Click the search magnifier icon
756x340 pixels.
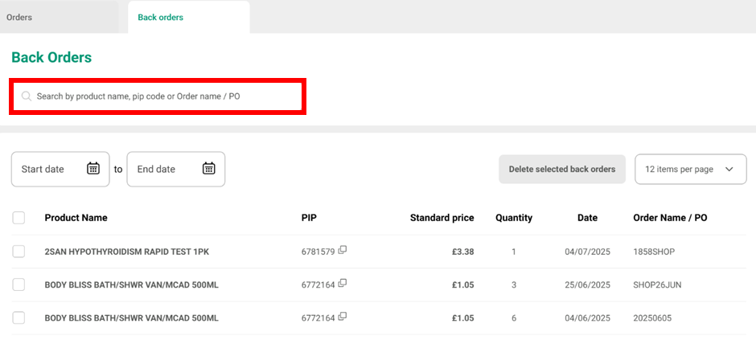(27, 96)
